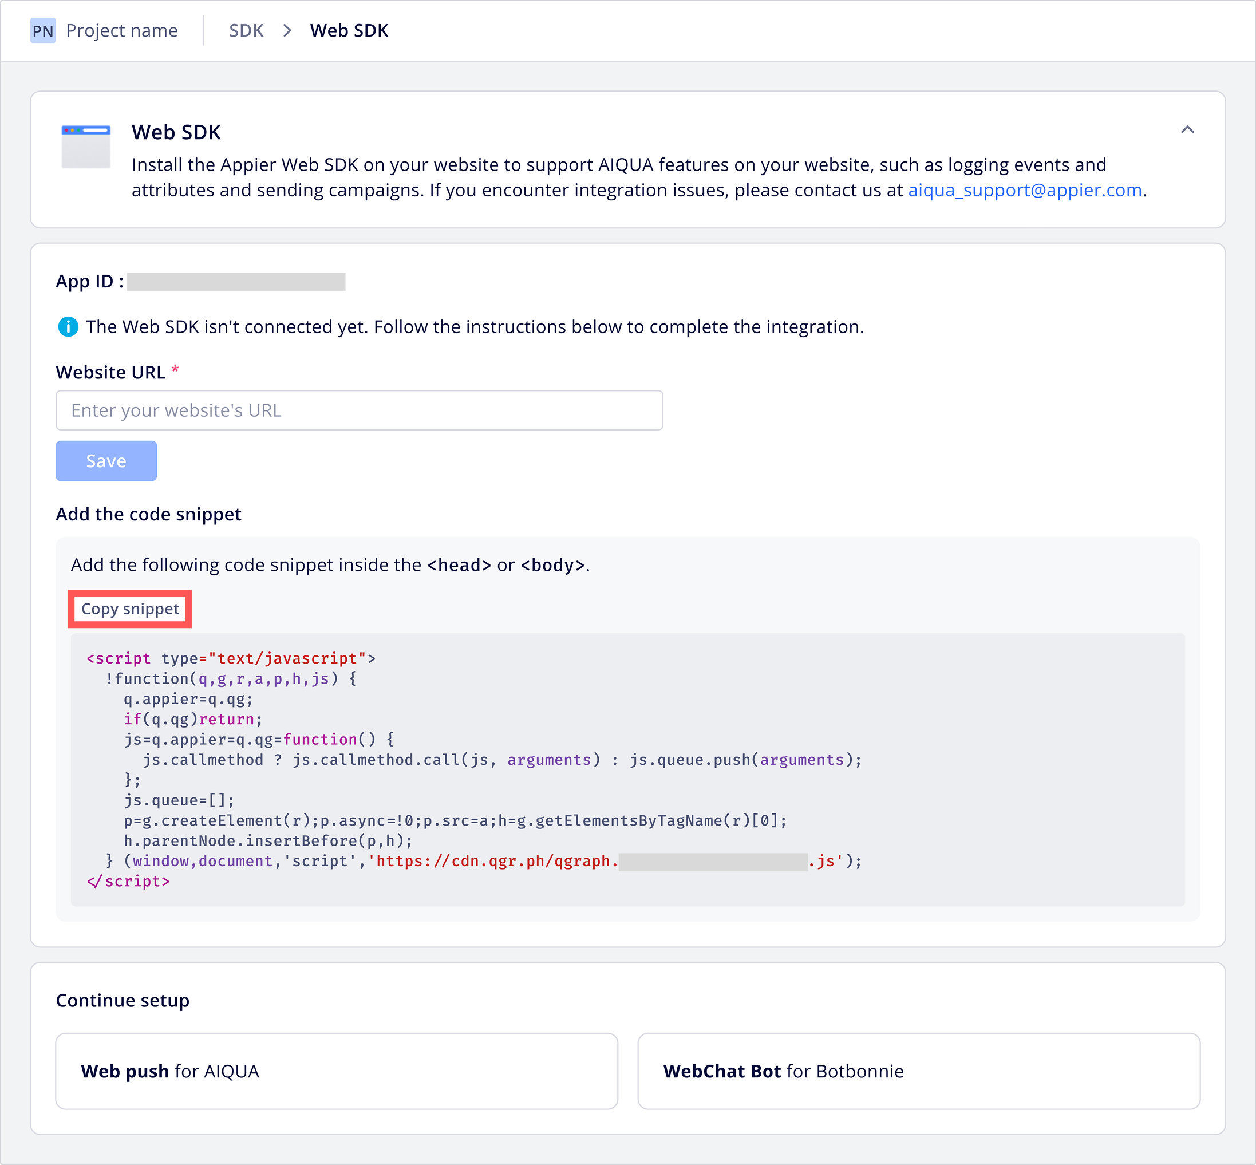Click inside the script code block

point(627,769)
